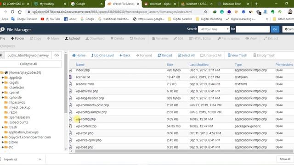Select the wp-config-sample.php file
This screenshot has width=294, height=165.
tap(91, 112)
